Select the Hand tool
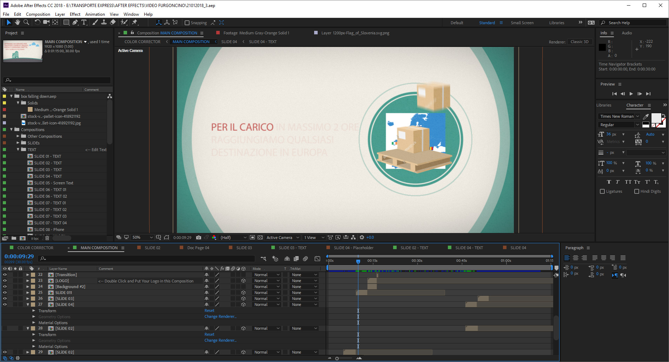The height and width of the screenshot is (362, 669). coord(17,22)
